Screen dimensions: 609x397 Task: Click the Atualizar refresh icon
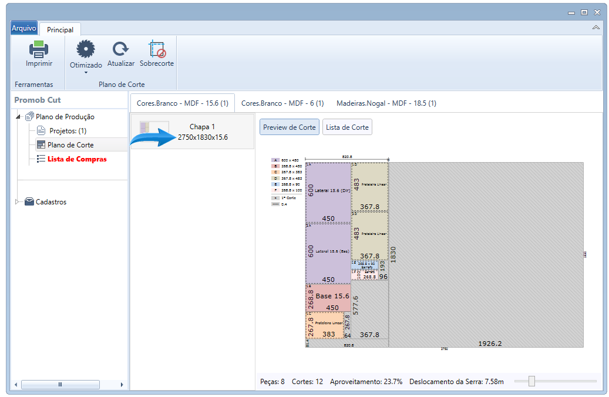point(121,49)
